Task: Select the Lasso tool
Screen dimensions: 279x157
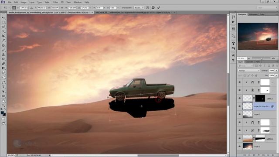Action: (3, 27)
